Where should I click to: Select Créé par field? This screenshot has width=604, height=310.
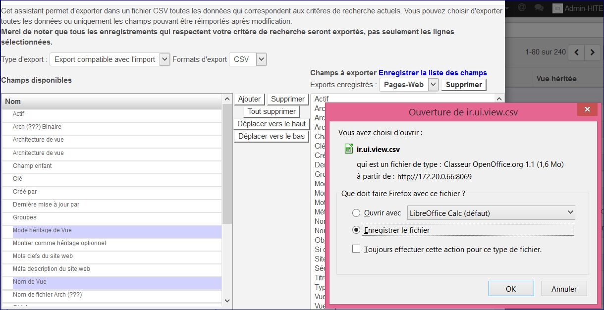pyautogui.click(x=112, y=192)
